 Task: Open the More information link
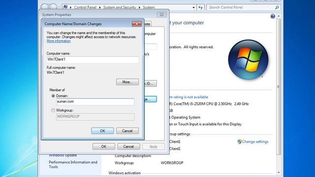tap(59, 41)
